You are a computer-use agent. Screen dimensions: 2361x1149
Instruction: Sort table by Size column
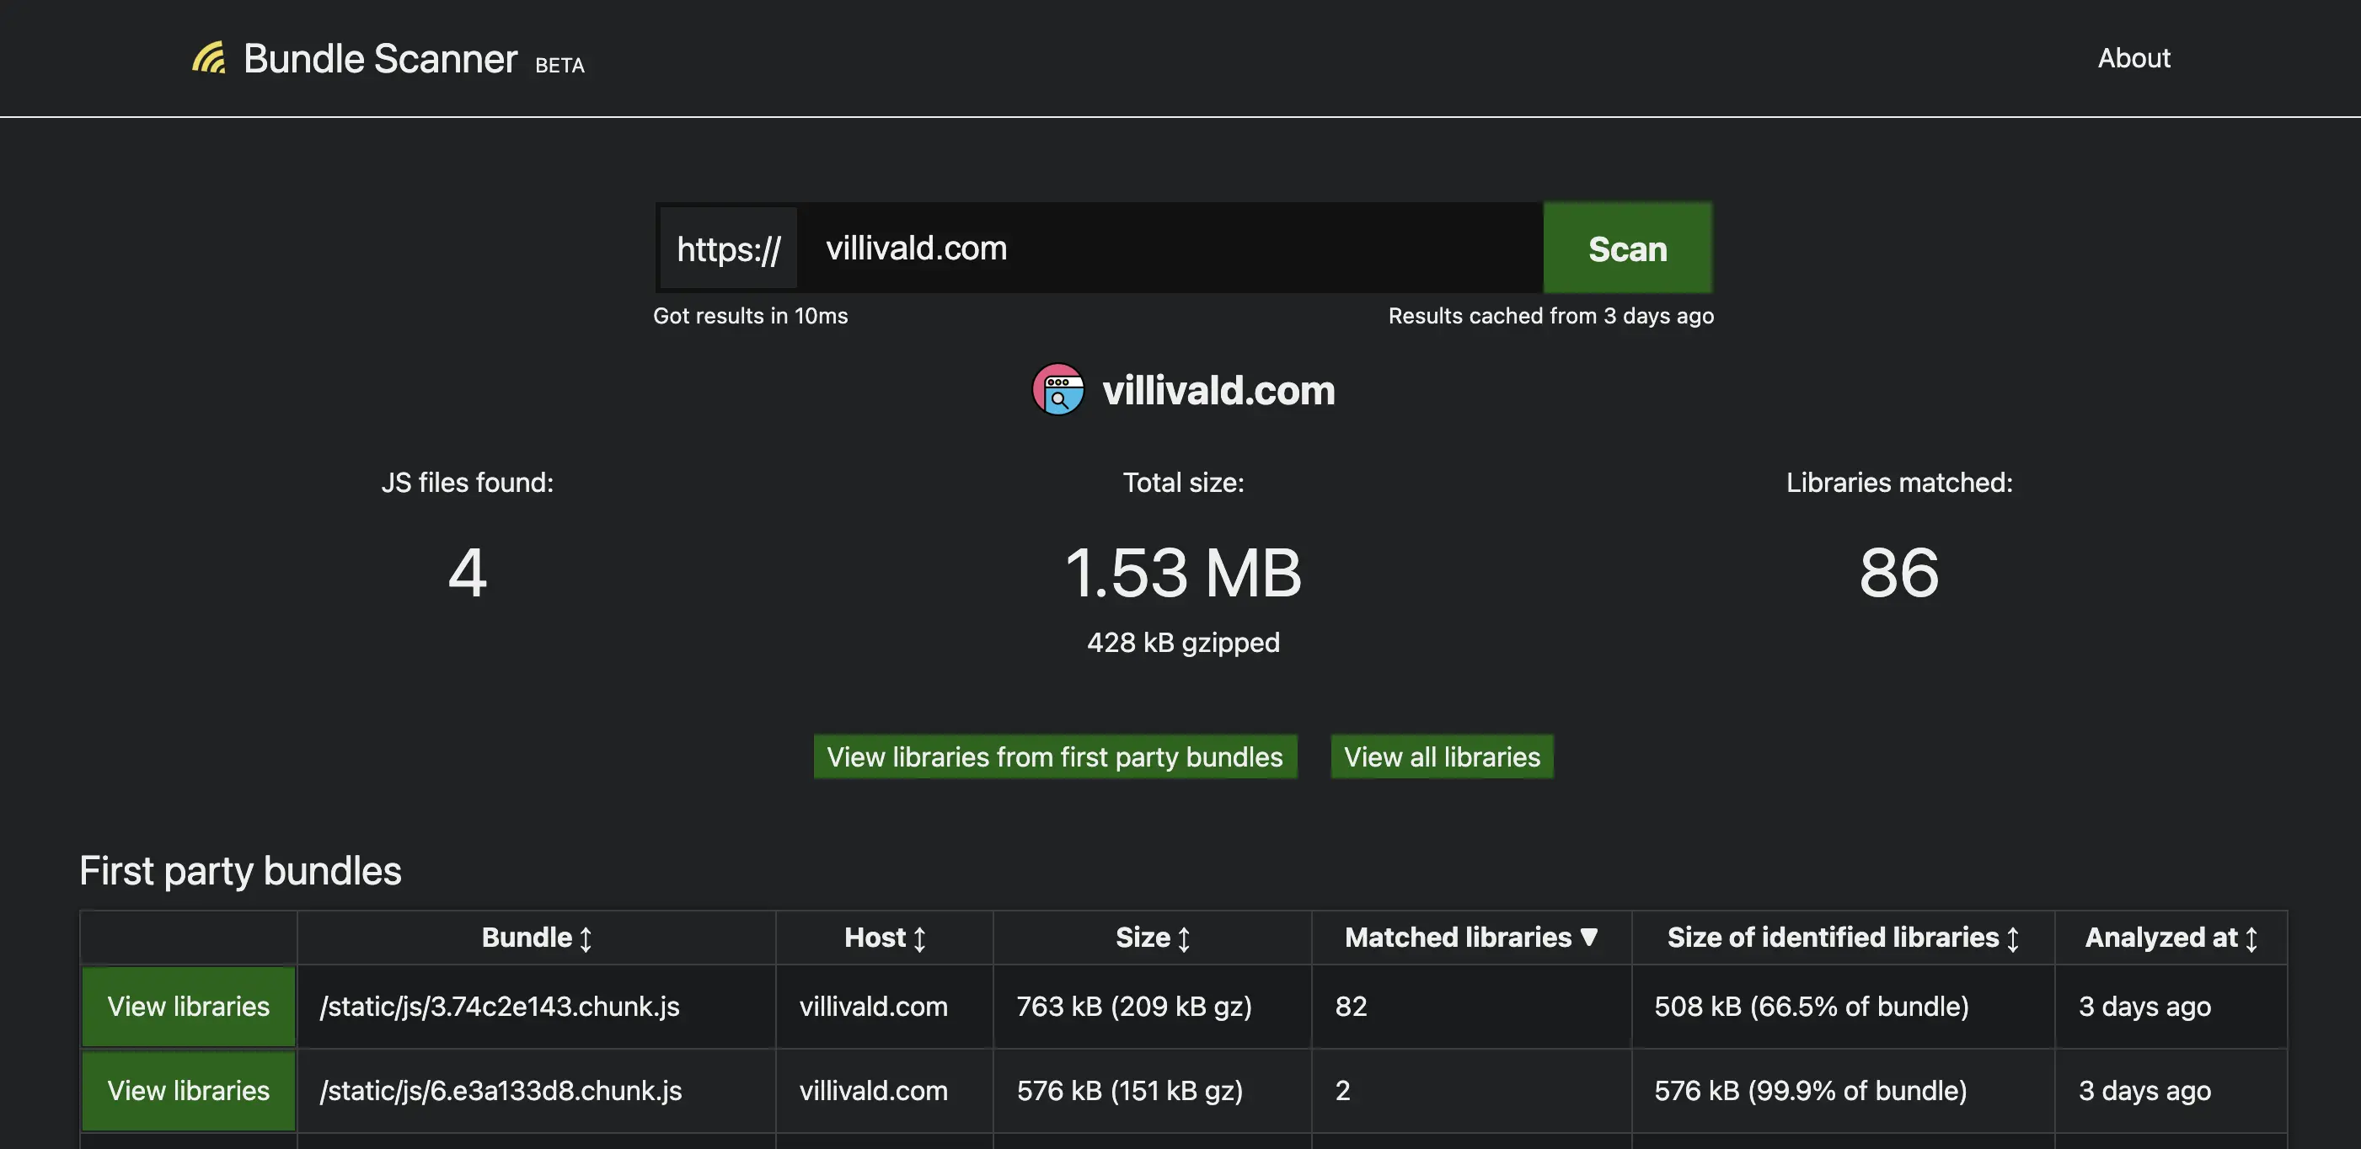click(1152, 938)
